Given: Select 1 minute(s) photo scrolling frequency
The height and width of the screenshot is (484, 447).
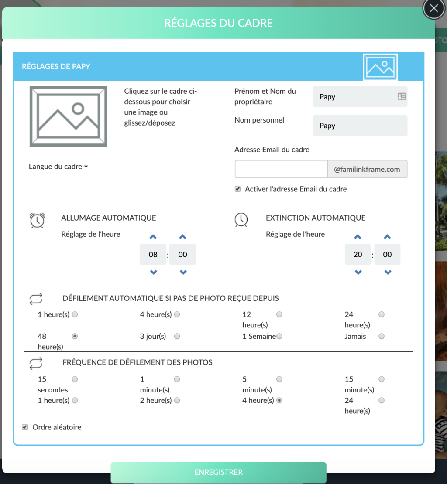Looking at the screenshot, I should (x=177, y=379).
